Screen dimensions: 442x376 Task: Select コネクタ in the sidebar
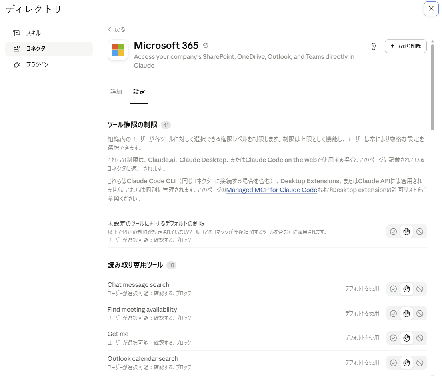pos(49,49)
